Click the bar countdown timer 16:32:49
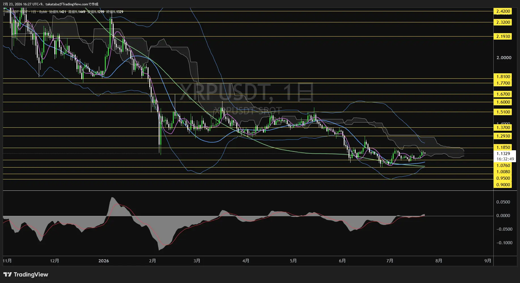 click(x=505, y=159)
